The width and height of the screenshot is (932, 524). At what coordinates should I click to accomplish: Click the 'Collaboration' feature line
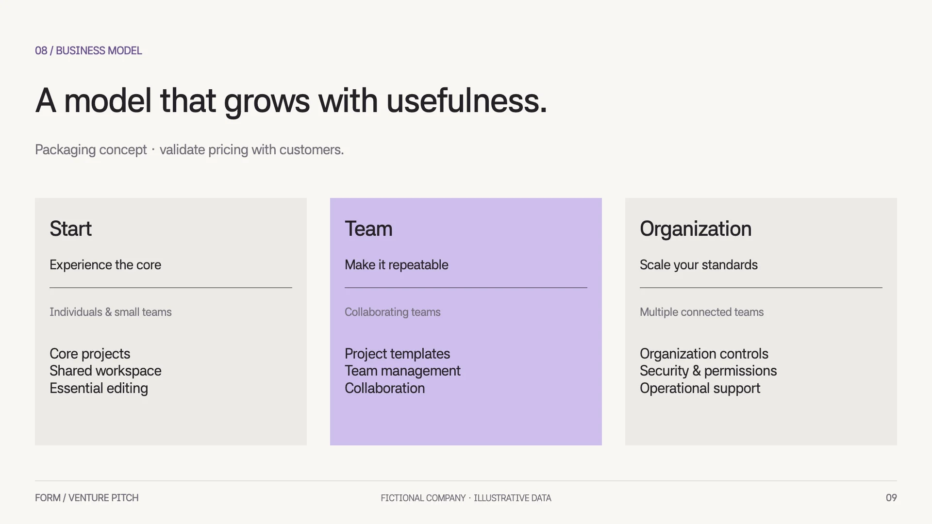click(x=384, y=388)
